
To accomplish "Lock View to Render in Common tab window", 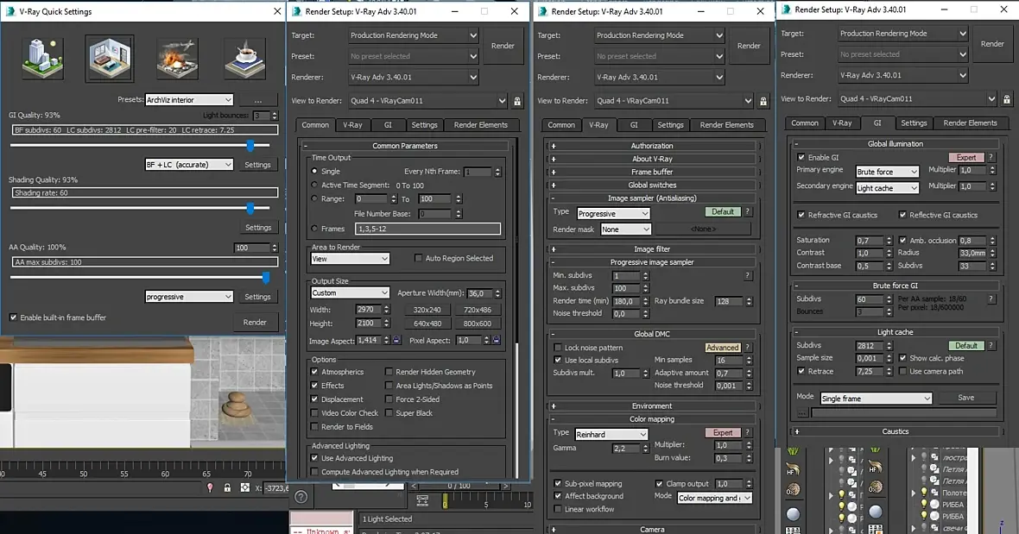I will point(517,101).
